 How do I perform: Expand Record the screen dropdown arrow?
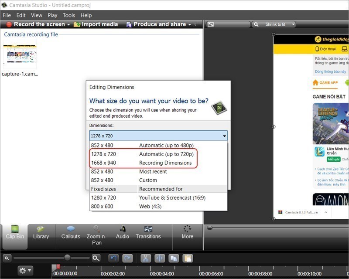(x=68, y=25)
